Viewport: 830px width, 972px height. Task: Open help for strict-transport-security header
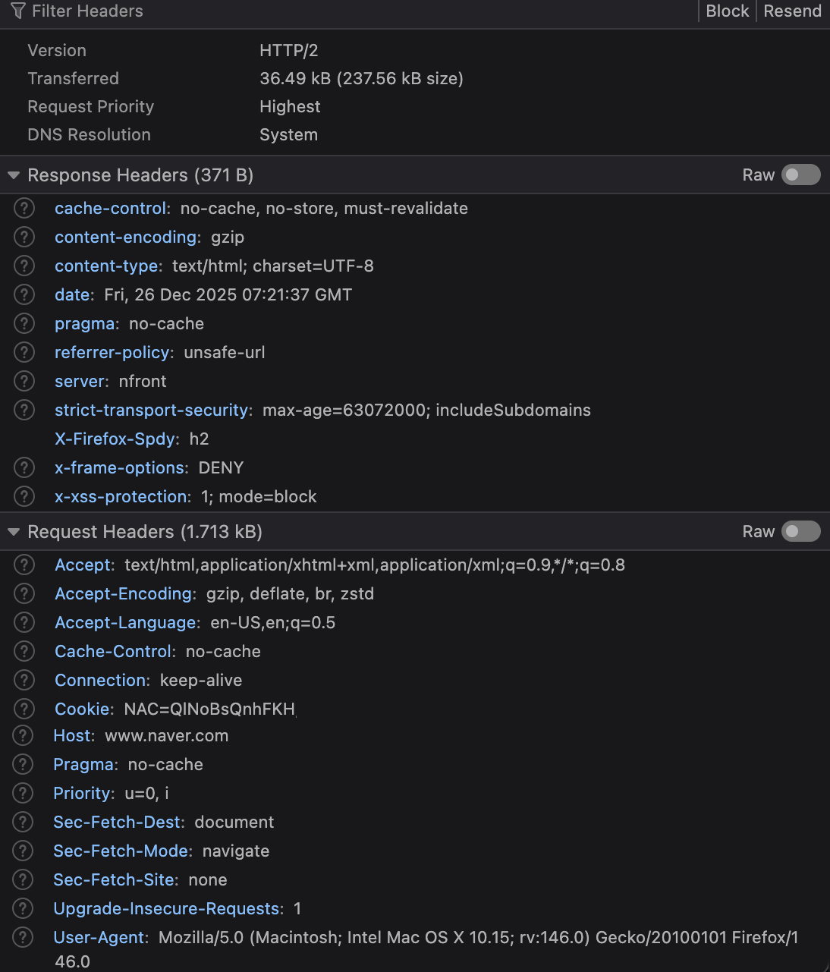pos(24,410)
